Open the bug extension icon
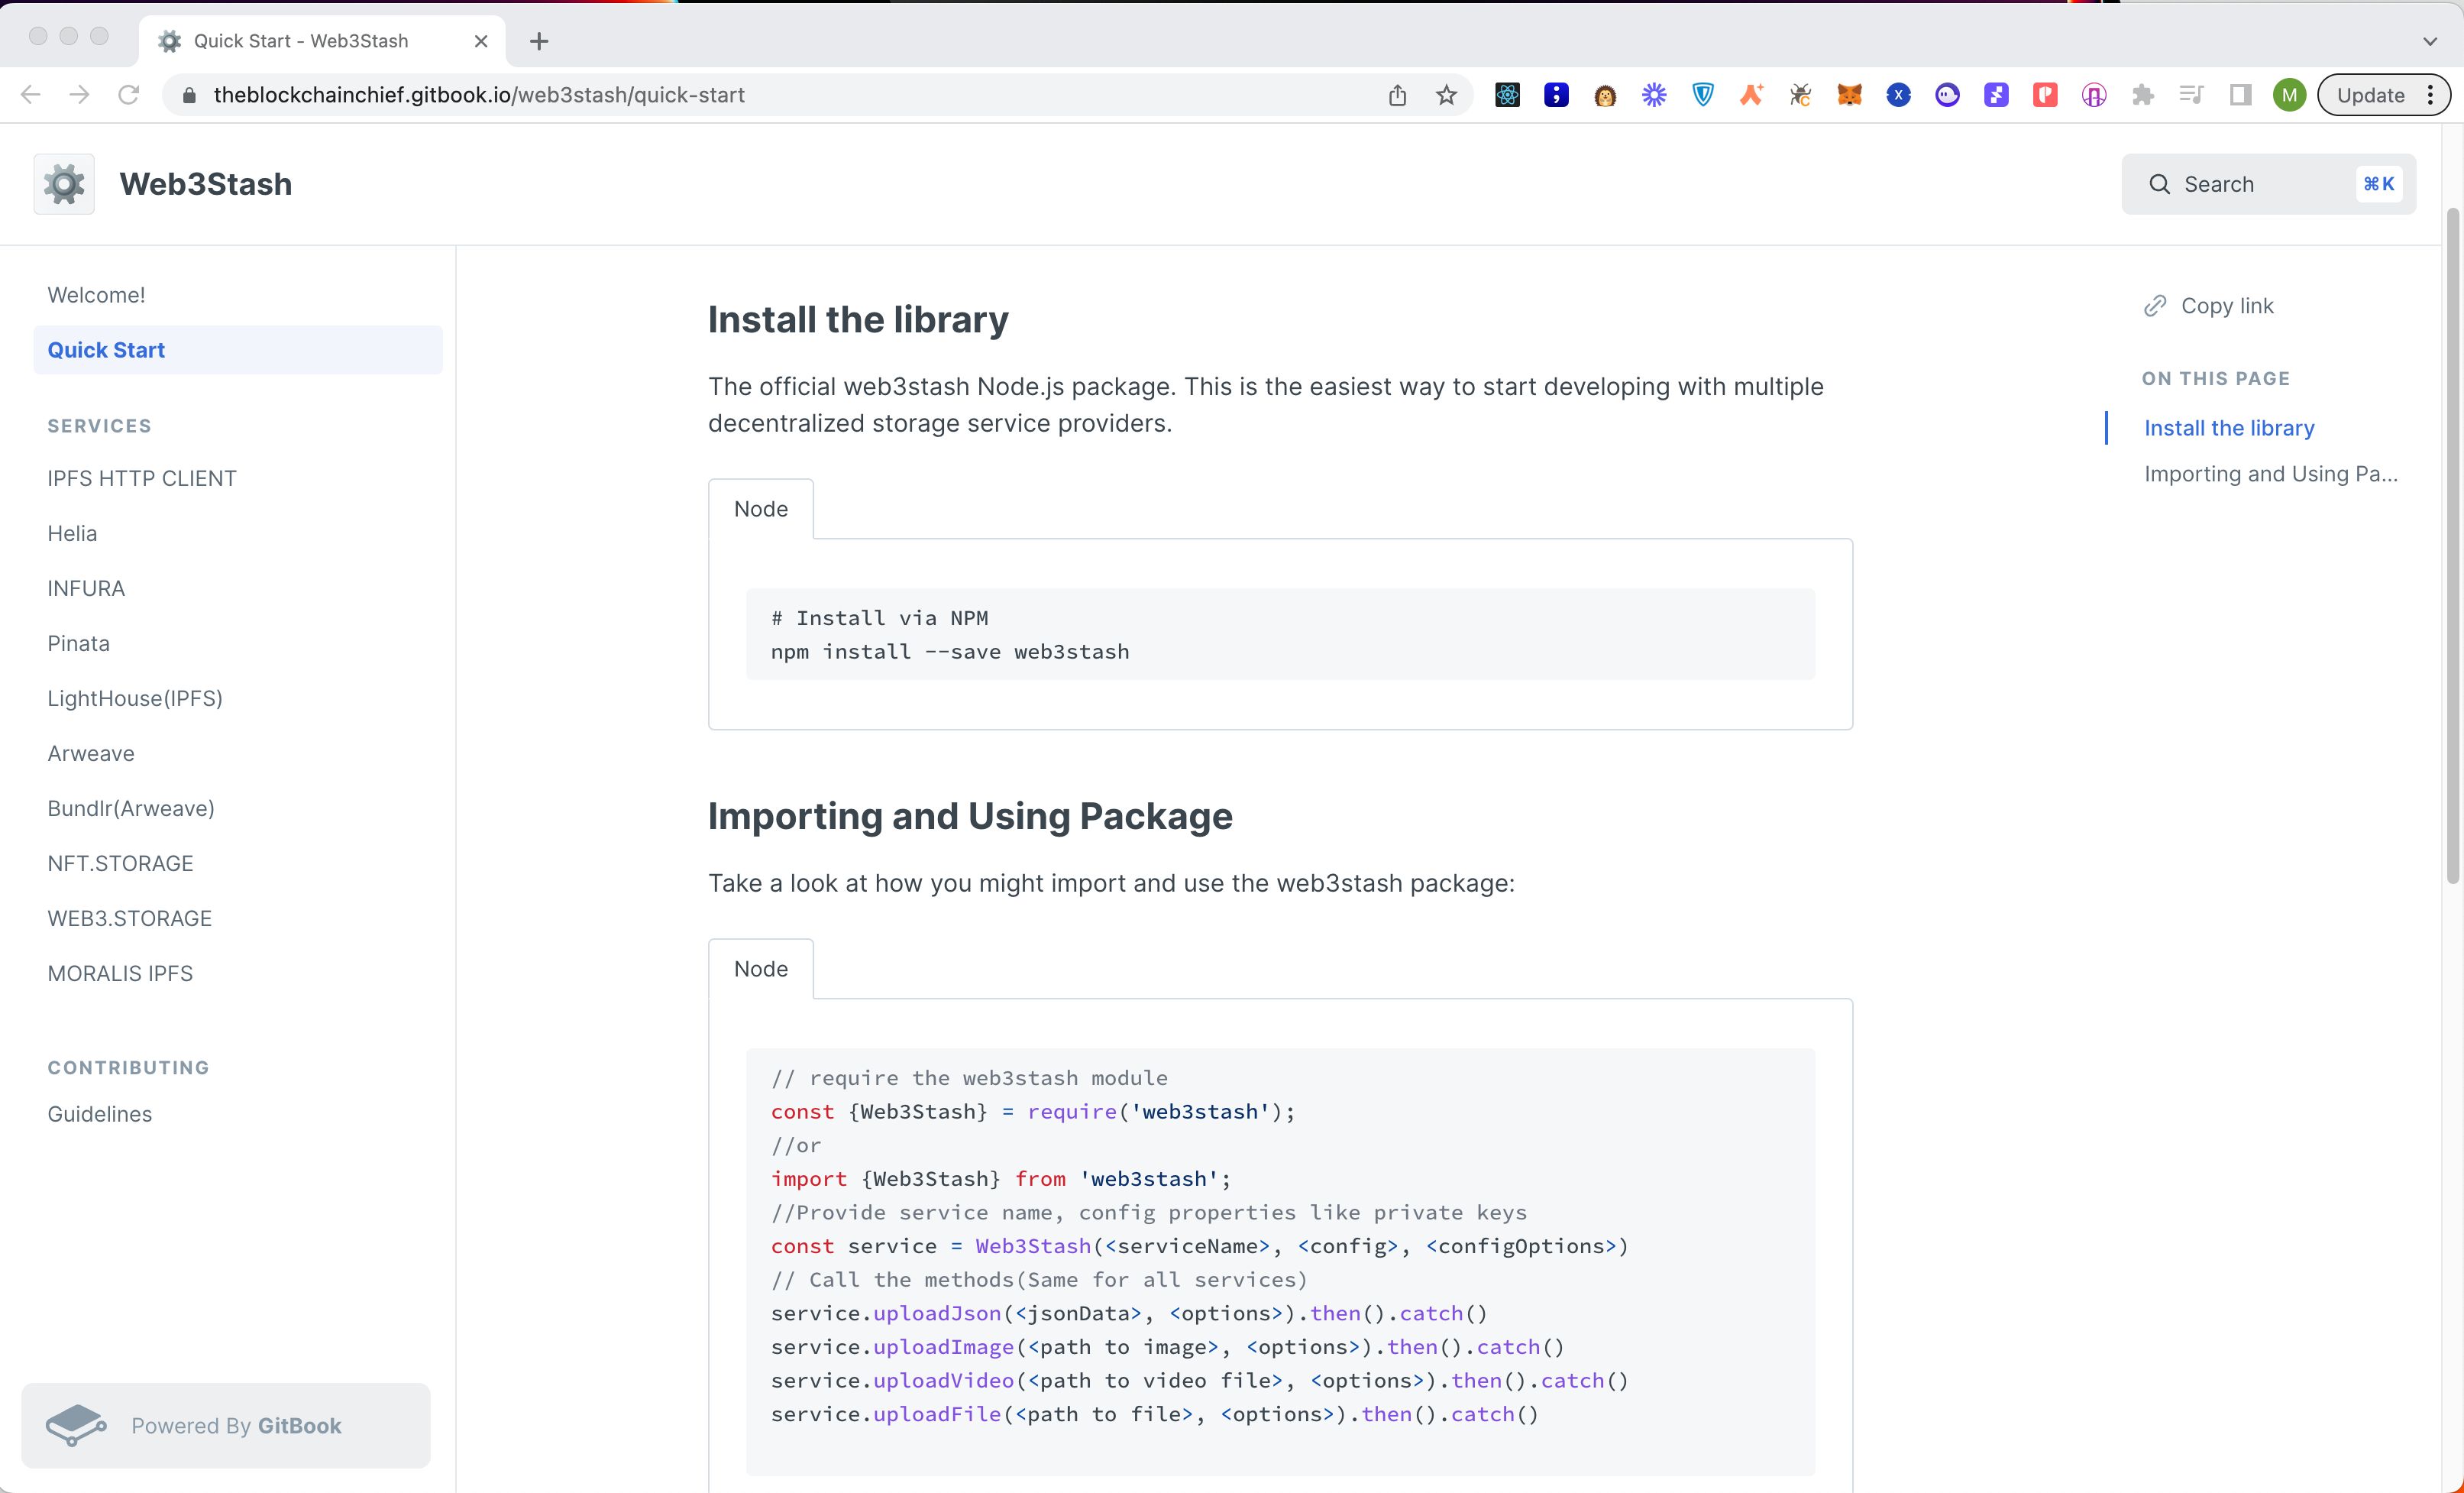The height and width of the screenshot is (1493, 2464). pos(1800,95)
